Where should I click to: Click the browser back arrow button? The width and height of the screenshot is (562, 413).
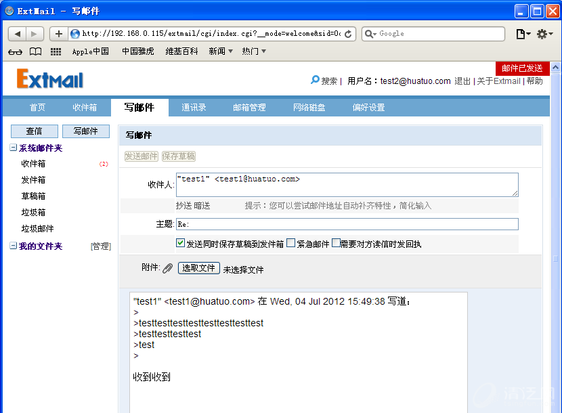[18, 34]
